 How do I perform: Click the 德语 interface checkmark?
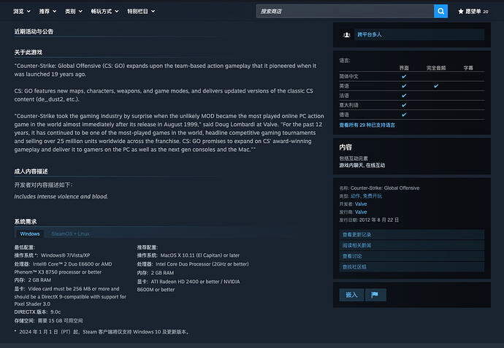point(404,115)
